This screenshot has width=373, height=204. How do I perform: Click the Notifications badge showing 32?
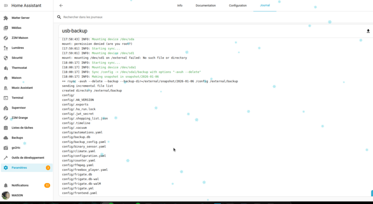47,185
